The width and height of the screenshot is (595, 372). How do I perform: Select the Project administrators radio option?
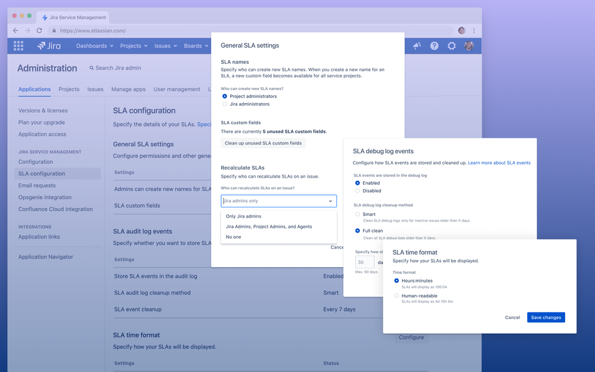click(225, 97)
